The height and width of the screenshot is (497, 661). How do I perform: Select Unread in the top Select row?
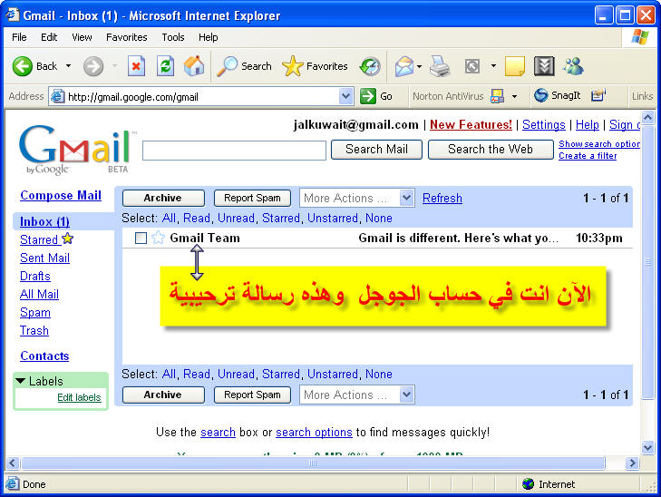tap(236, 219)
